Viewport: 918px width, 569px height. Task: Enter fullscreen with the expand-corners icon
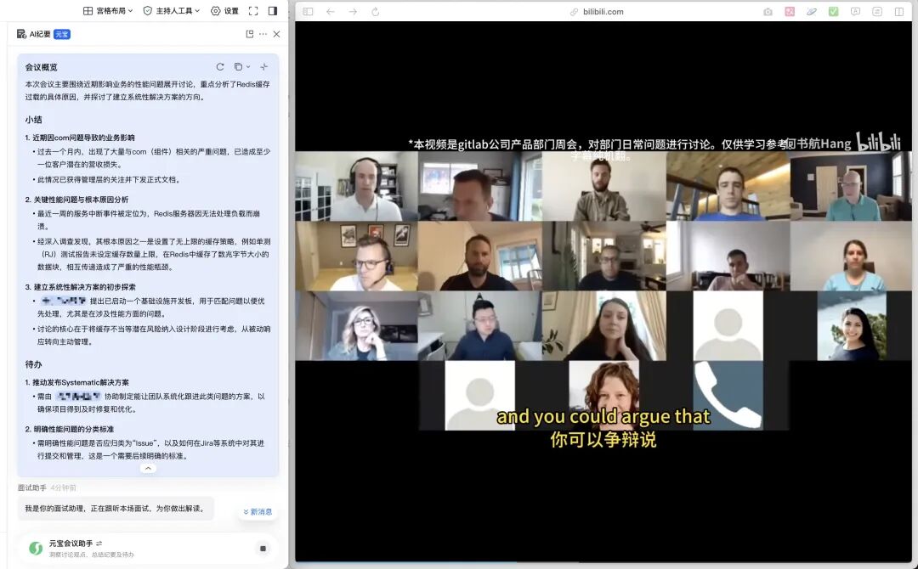point(253,11)
